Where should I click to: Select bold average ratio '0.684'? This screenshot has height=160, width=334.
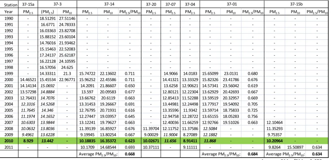tap(253, 154)
